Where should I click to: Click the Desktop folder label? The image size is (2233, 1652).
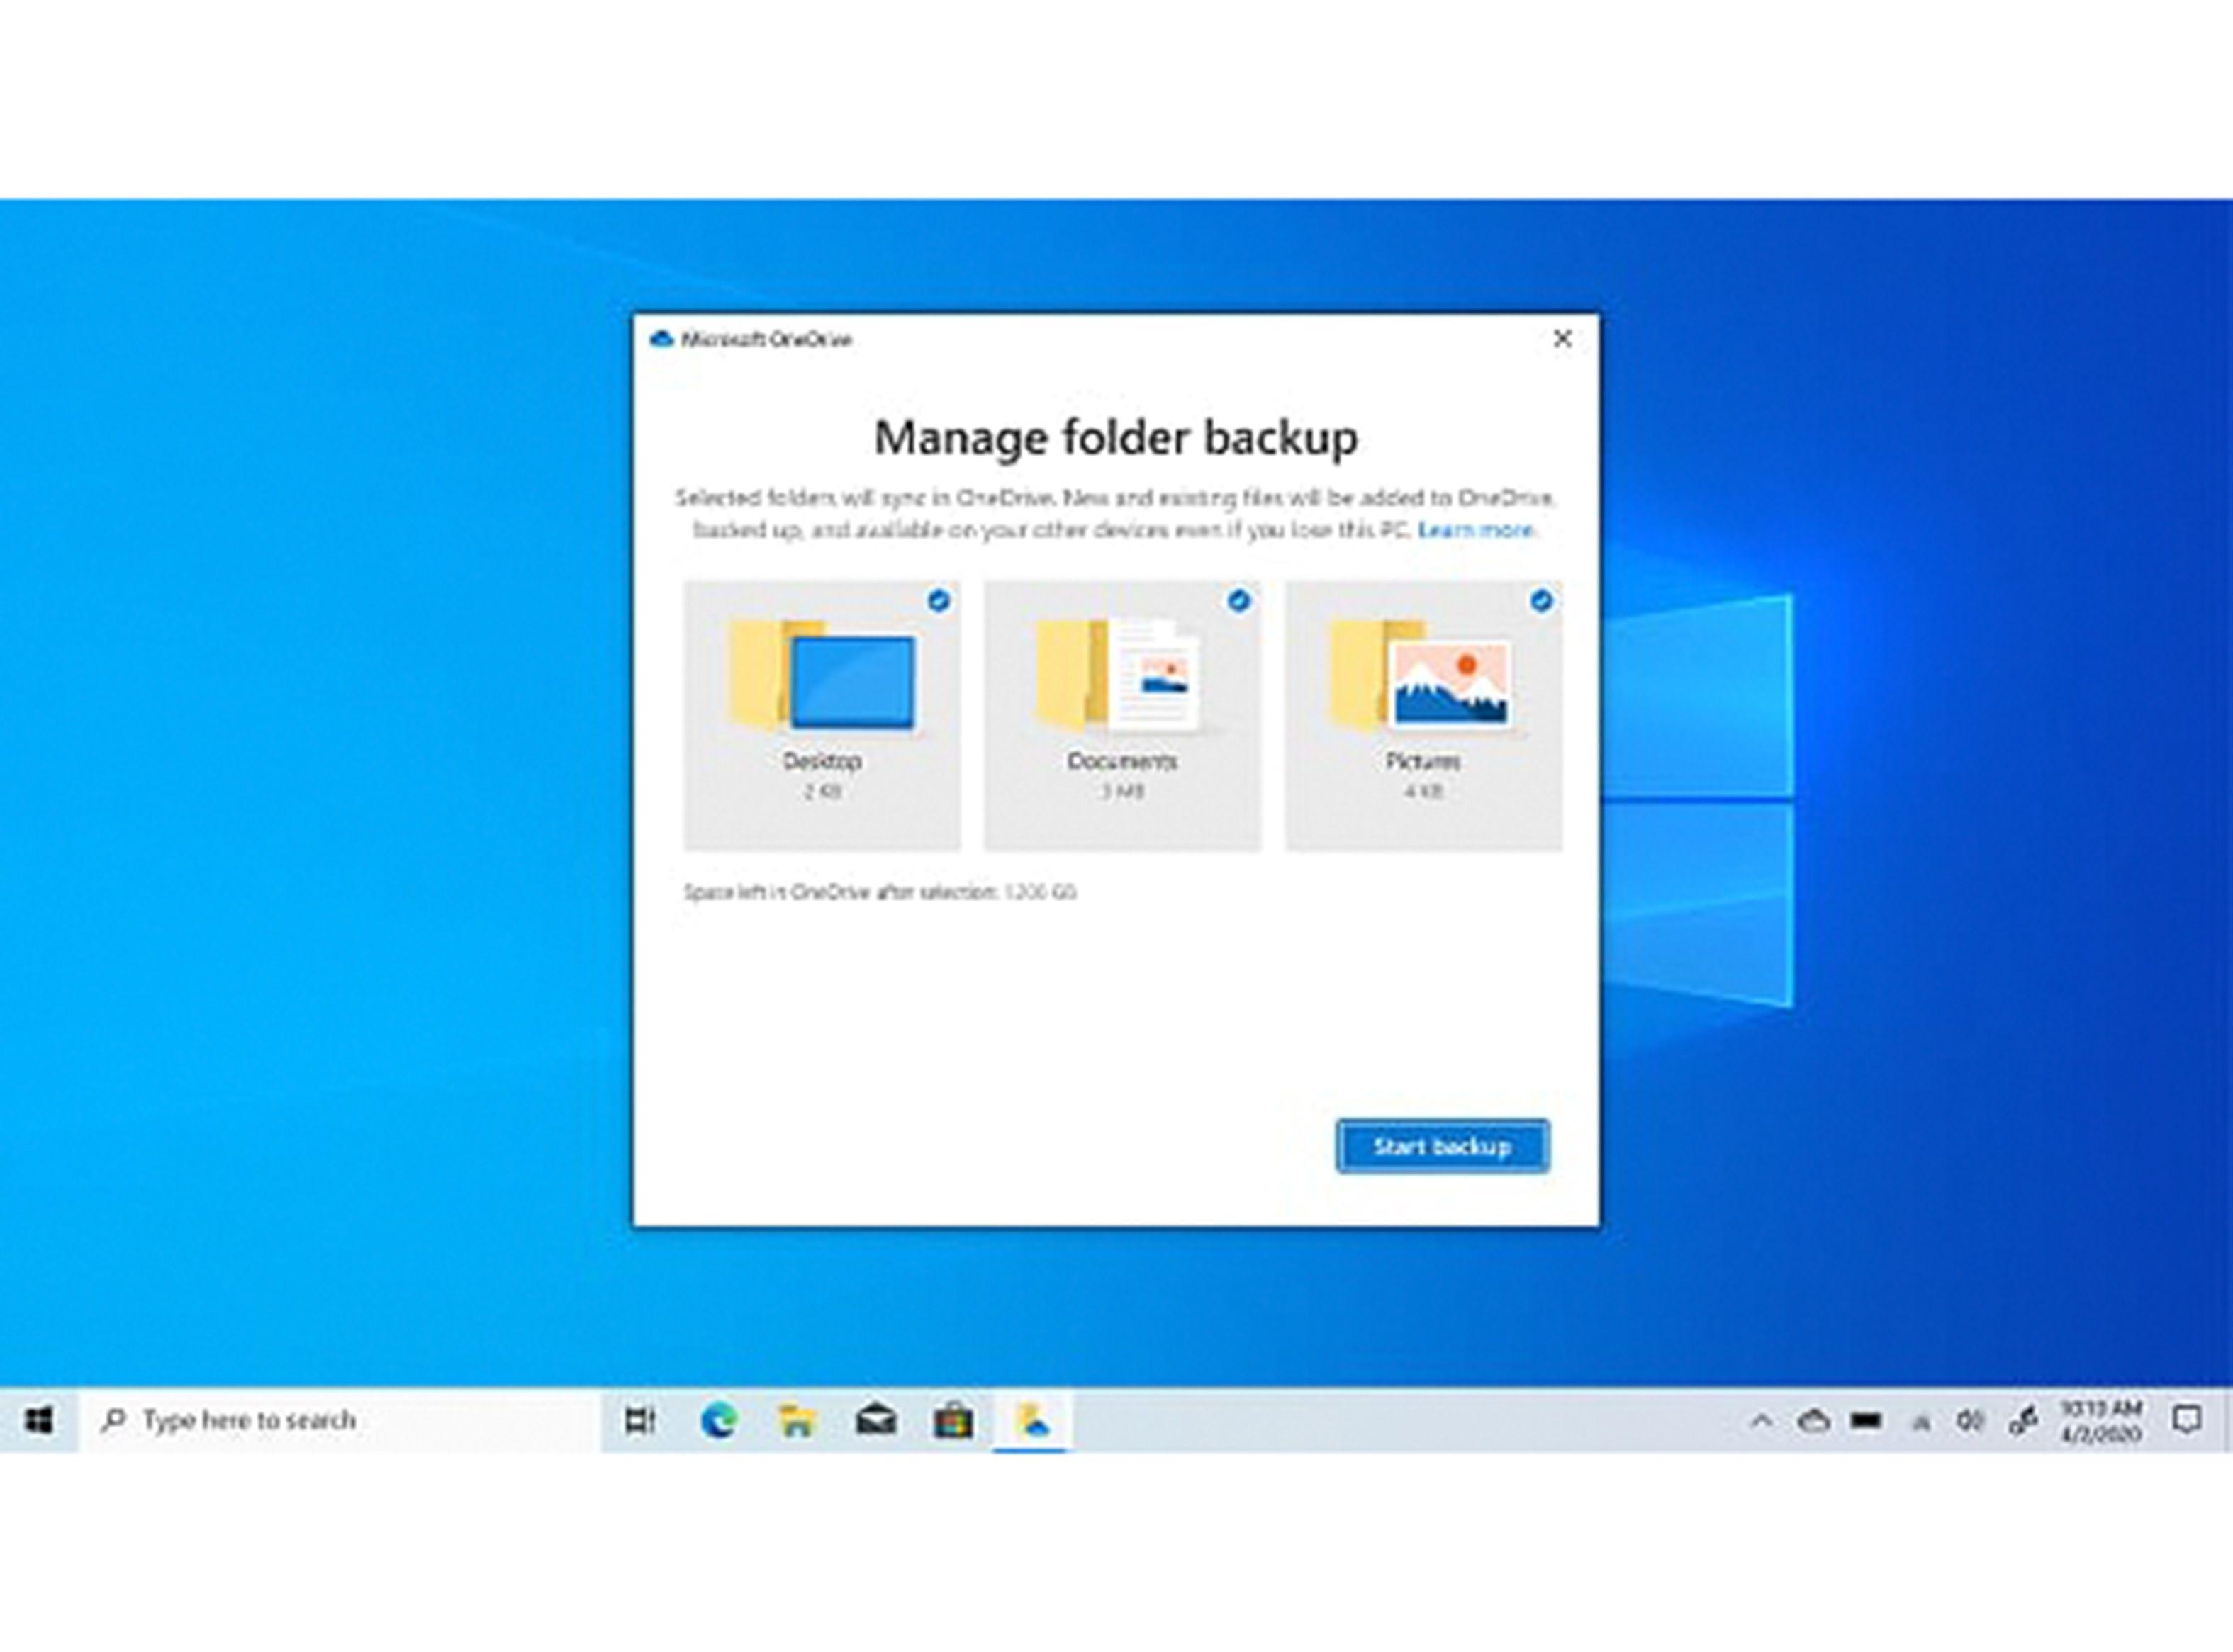[822, 762]
